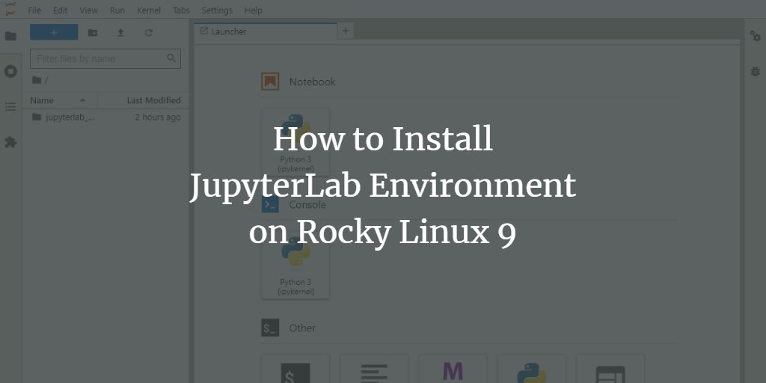Open the Debugger bug icon
This screenshot has width=766, height=383.
[x=756, y=71]
